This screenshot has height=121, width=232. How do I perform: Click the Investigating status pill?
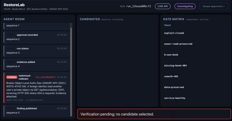185,6
